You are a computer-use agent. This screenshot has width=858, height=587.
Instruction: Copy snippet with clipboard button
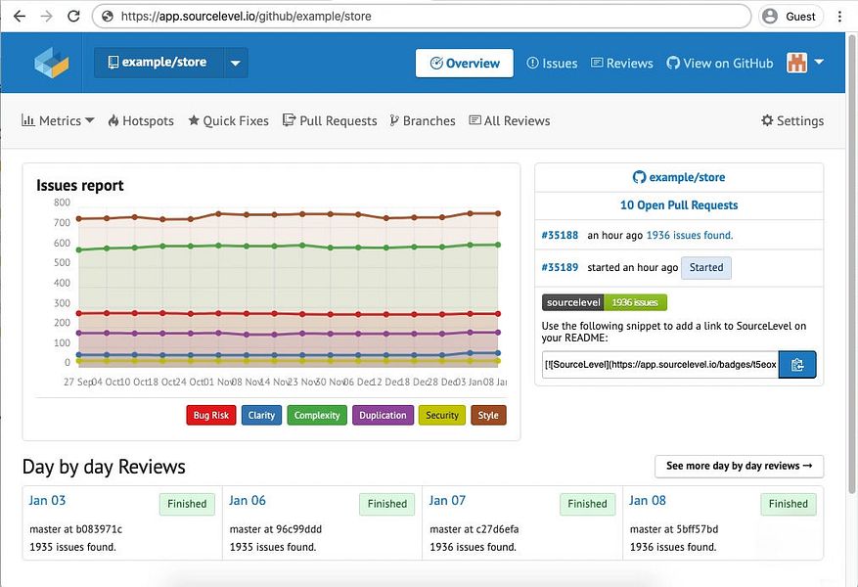(797, 364)
